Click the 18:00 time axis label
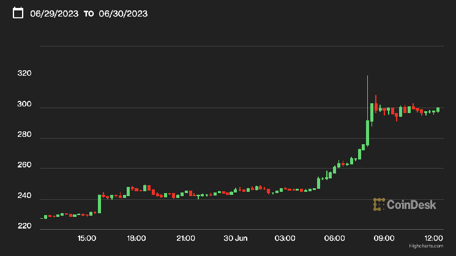 (136, 238)
